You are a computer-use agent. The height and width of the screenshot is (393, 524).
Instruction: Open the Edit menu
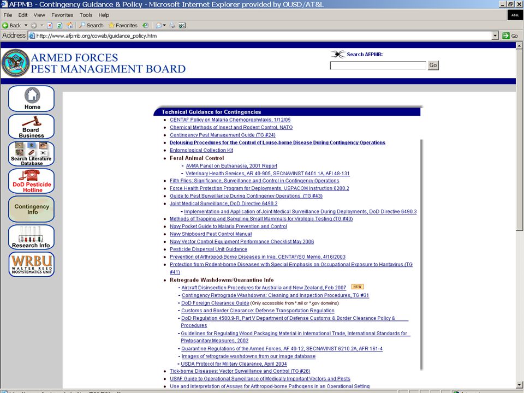pos(23,15)
